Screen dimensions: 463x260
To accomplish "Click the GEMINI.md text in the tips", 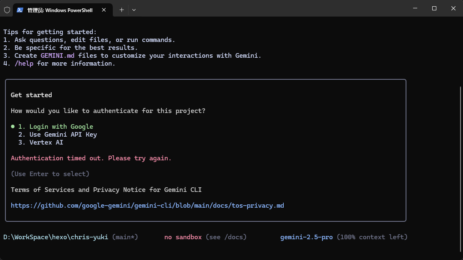I will [x=57, y=55].
